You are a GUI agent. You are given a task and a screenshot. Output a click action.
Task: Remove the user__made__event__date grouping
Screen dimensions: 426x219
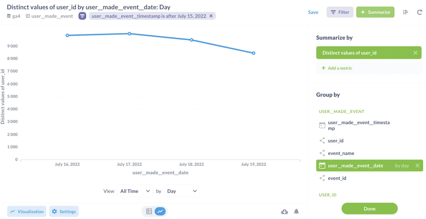tap(418, 165)
